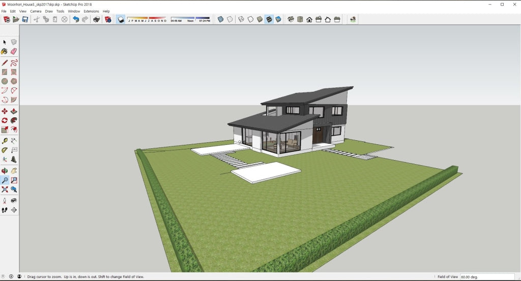The height and width of the screenshot is (281, 521).
Task: Click the Open folder button
Action: [16, 20]
